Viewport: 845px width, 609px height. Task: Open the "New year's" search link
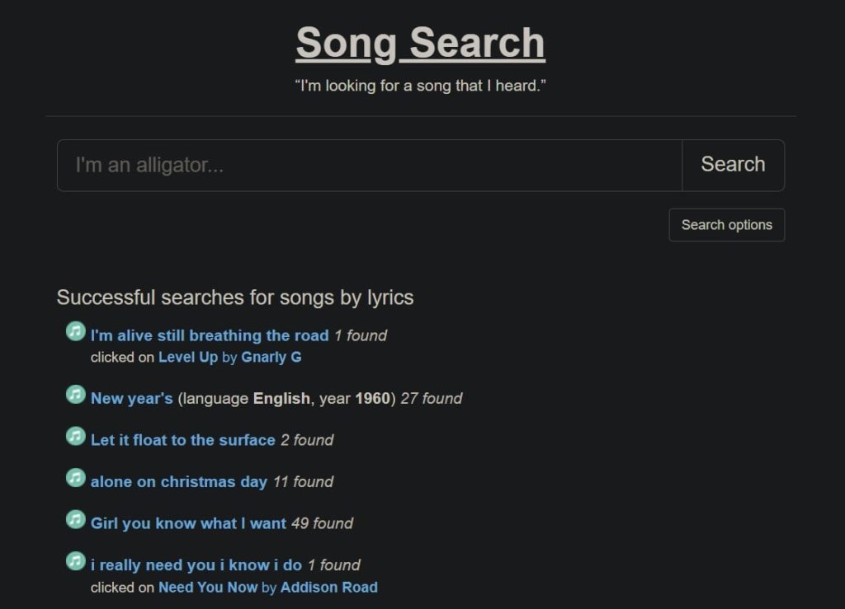coord(131,399)
